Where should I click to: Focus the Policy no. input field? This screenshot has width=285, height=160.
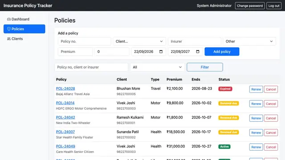(84, 41)
